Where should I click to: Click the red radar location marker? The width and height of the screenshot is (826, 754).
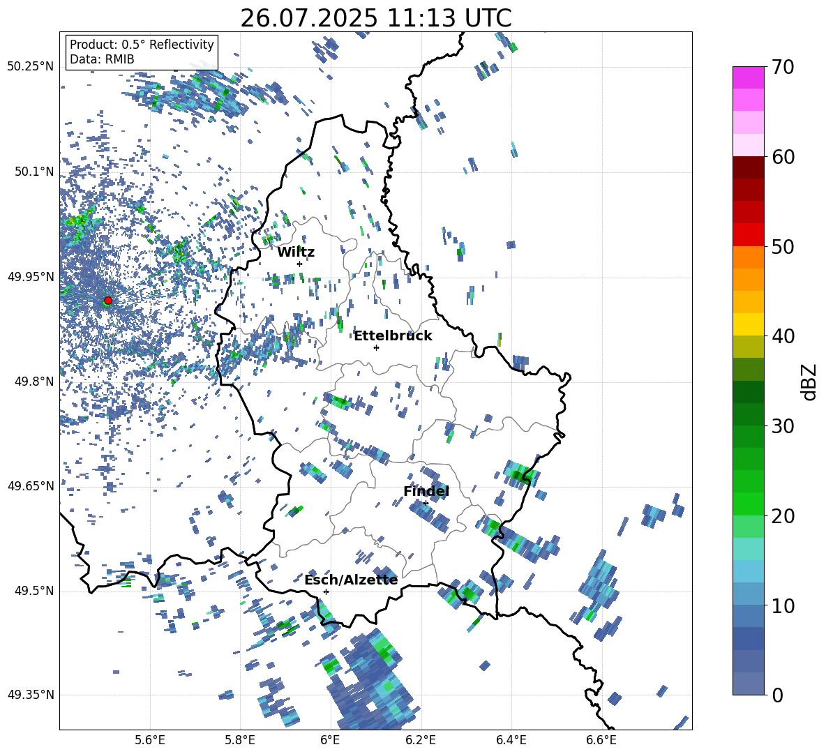(108, 300)
